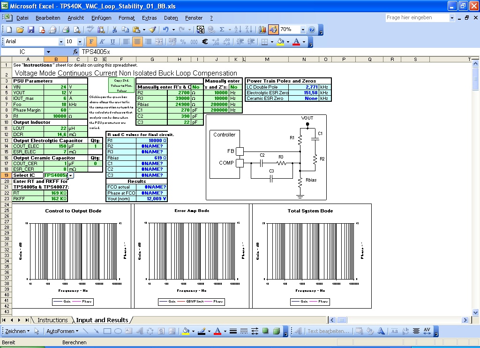Toggle underline (U) formatting

[x=112, y=42]
